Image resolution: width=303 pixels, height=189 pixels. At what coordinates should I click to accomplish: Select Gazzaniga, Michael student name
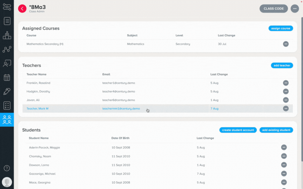42,174
